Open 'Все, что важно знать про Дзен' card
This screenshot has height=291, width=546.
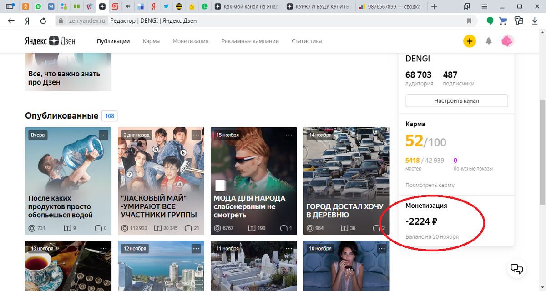tap(68, 72)
